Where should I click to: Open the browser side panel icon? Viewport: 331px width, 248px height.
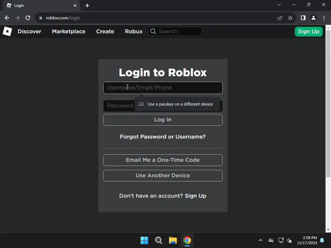(x=303, y=18)
